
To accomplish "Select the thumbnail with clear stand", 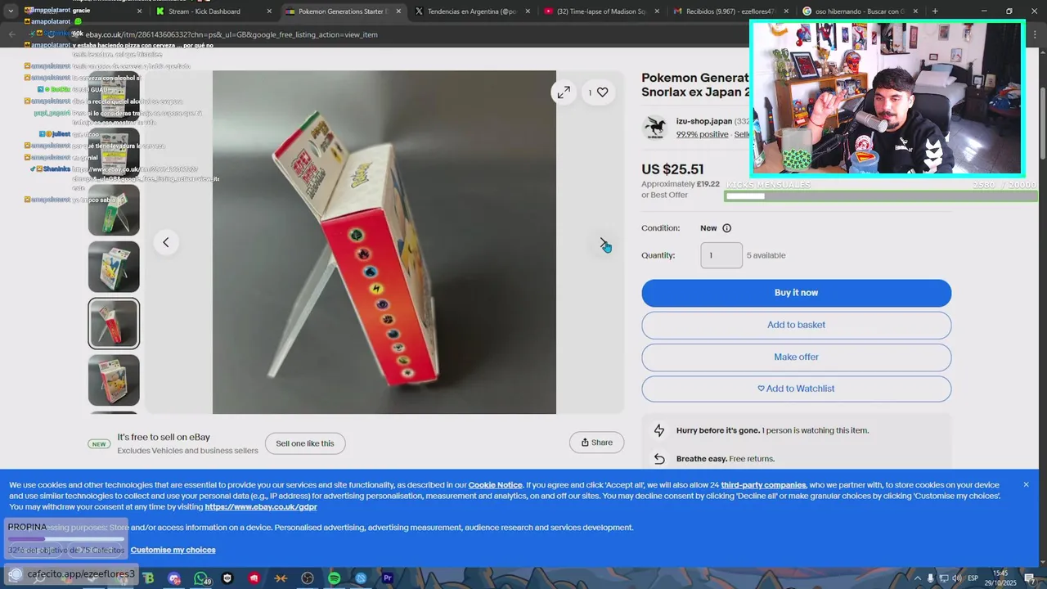I will (x=114, y=210).
